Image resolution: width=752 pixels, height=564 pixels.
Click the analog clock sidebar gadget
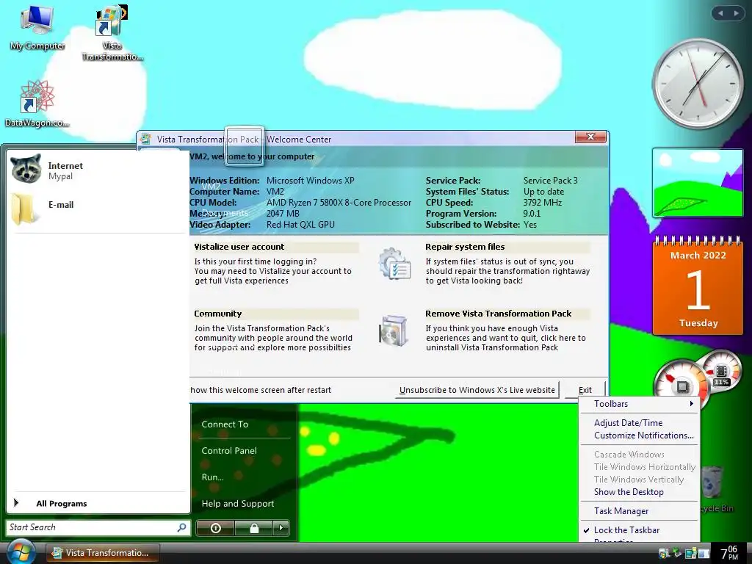pos(697,84)
